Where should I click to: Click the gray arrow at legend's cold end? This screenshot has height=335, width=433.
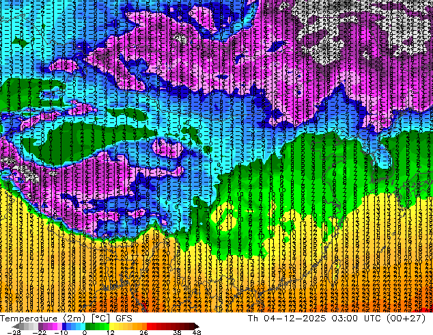(16, 326)
